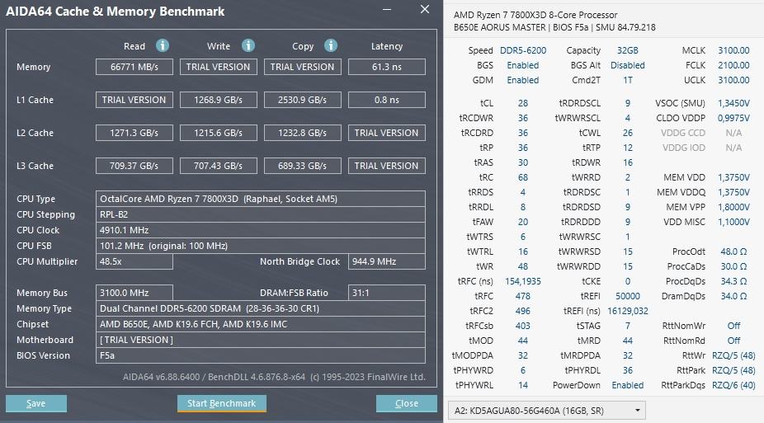Select Memory Read value 66771 MB/s
Screen dimensions: 764x423
tap(134, 67)
